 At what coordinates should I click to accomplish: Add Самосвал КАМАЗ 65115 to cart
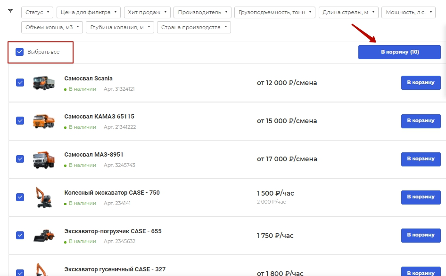tap(421, 121)
